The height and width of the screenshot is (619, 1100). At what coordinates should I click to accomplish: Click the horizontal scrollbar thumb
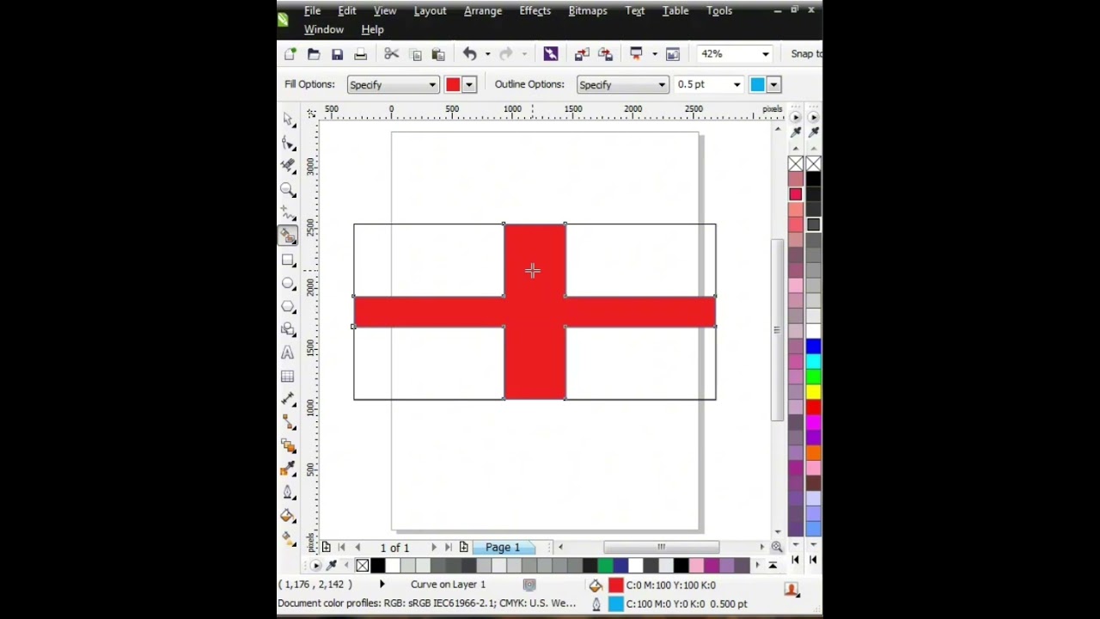661,548
